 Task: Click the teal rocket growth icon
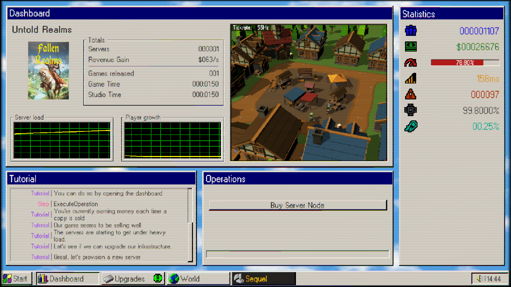pos(411,126)
